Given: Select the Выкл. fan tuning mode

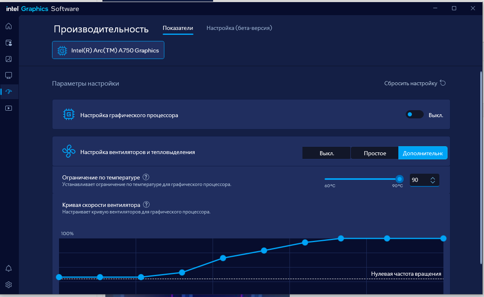Looking at the screenshot, I should (x=327, y=153).
